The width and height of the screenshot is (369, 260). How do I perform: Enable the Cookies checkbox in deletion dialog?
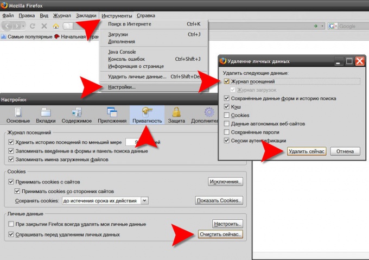227,115
